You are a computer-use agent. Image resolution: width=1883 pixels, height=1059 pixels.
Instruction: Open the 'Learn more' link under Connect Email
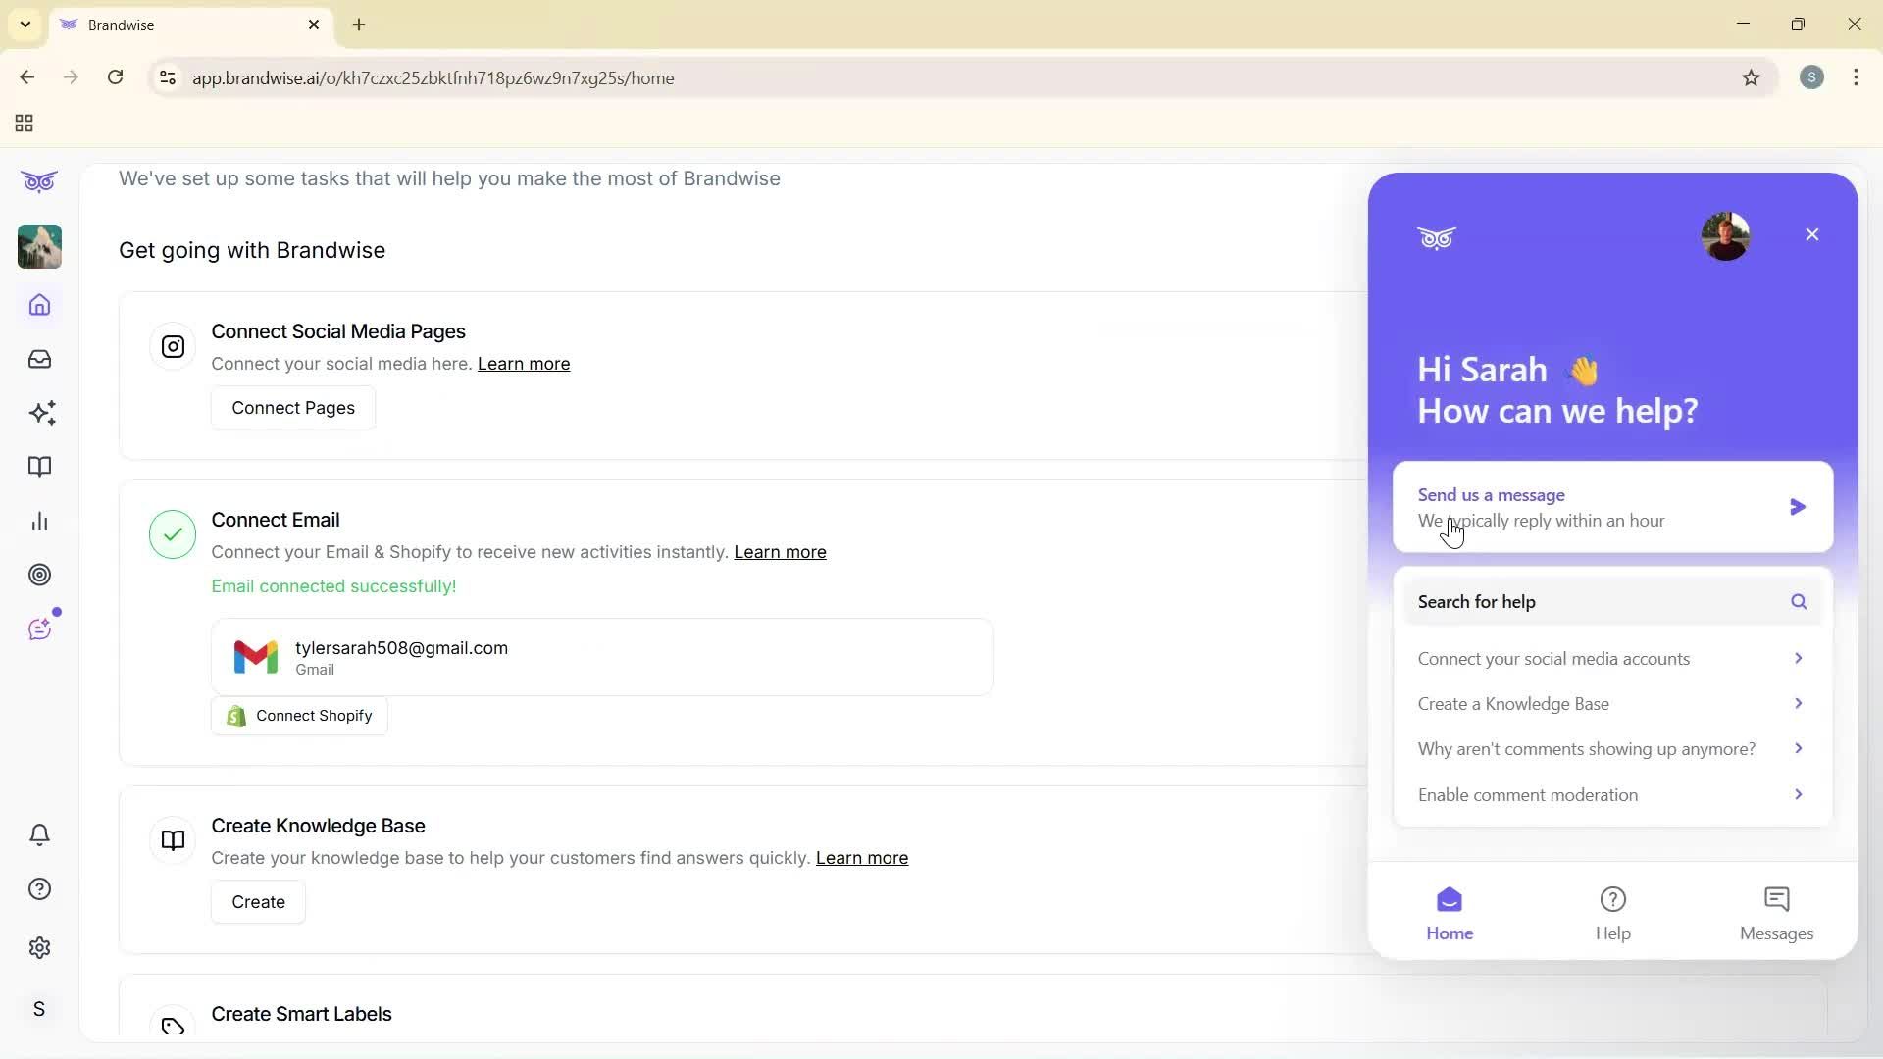pyautogui.click(x=780, y=552)
